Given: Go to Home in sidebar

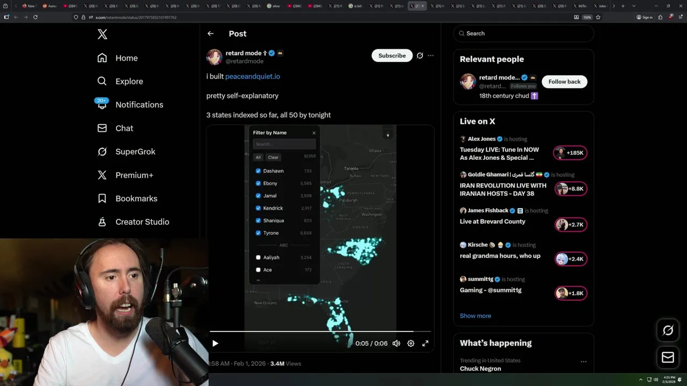Looking at the screenshot, I should click(x=118, y=58).
